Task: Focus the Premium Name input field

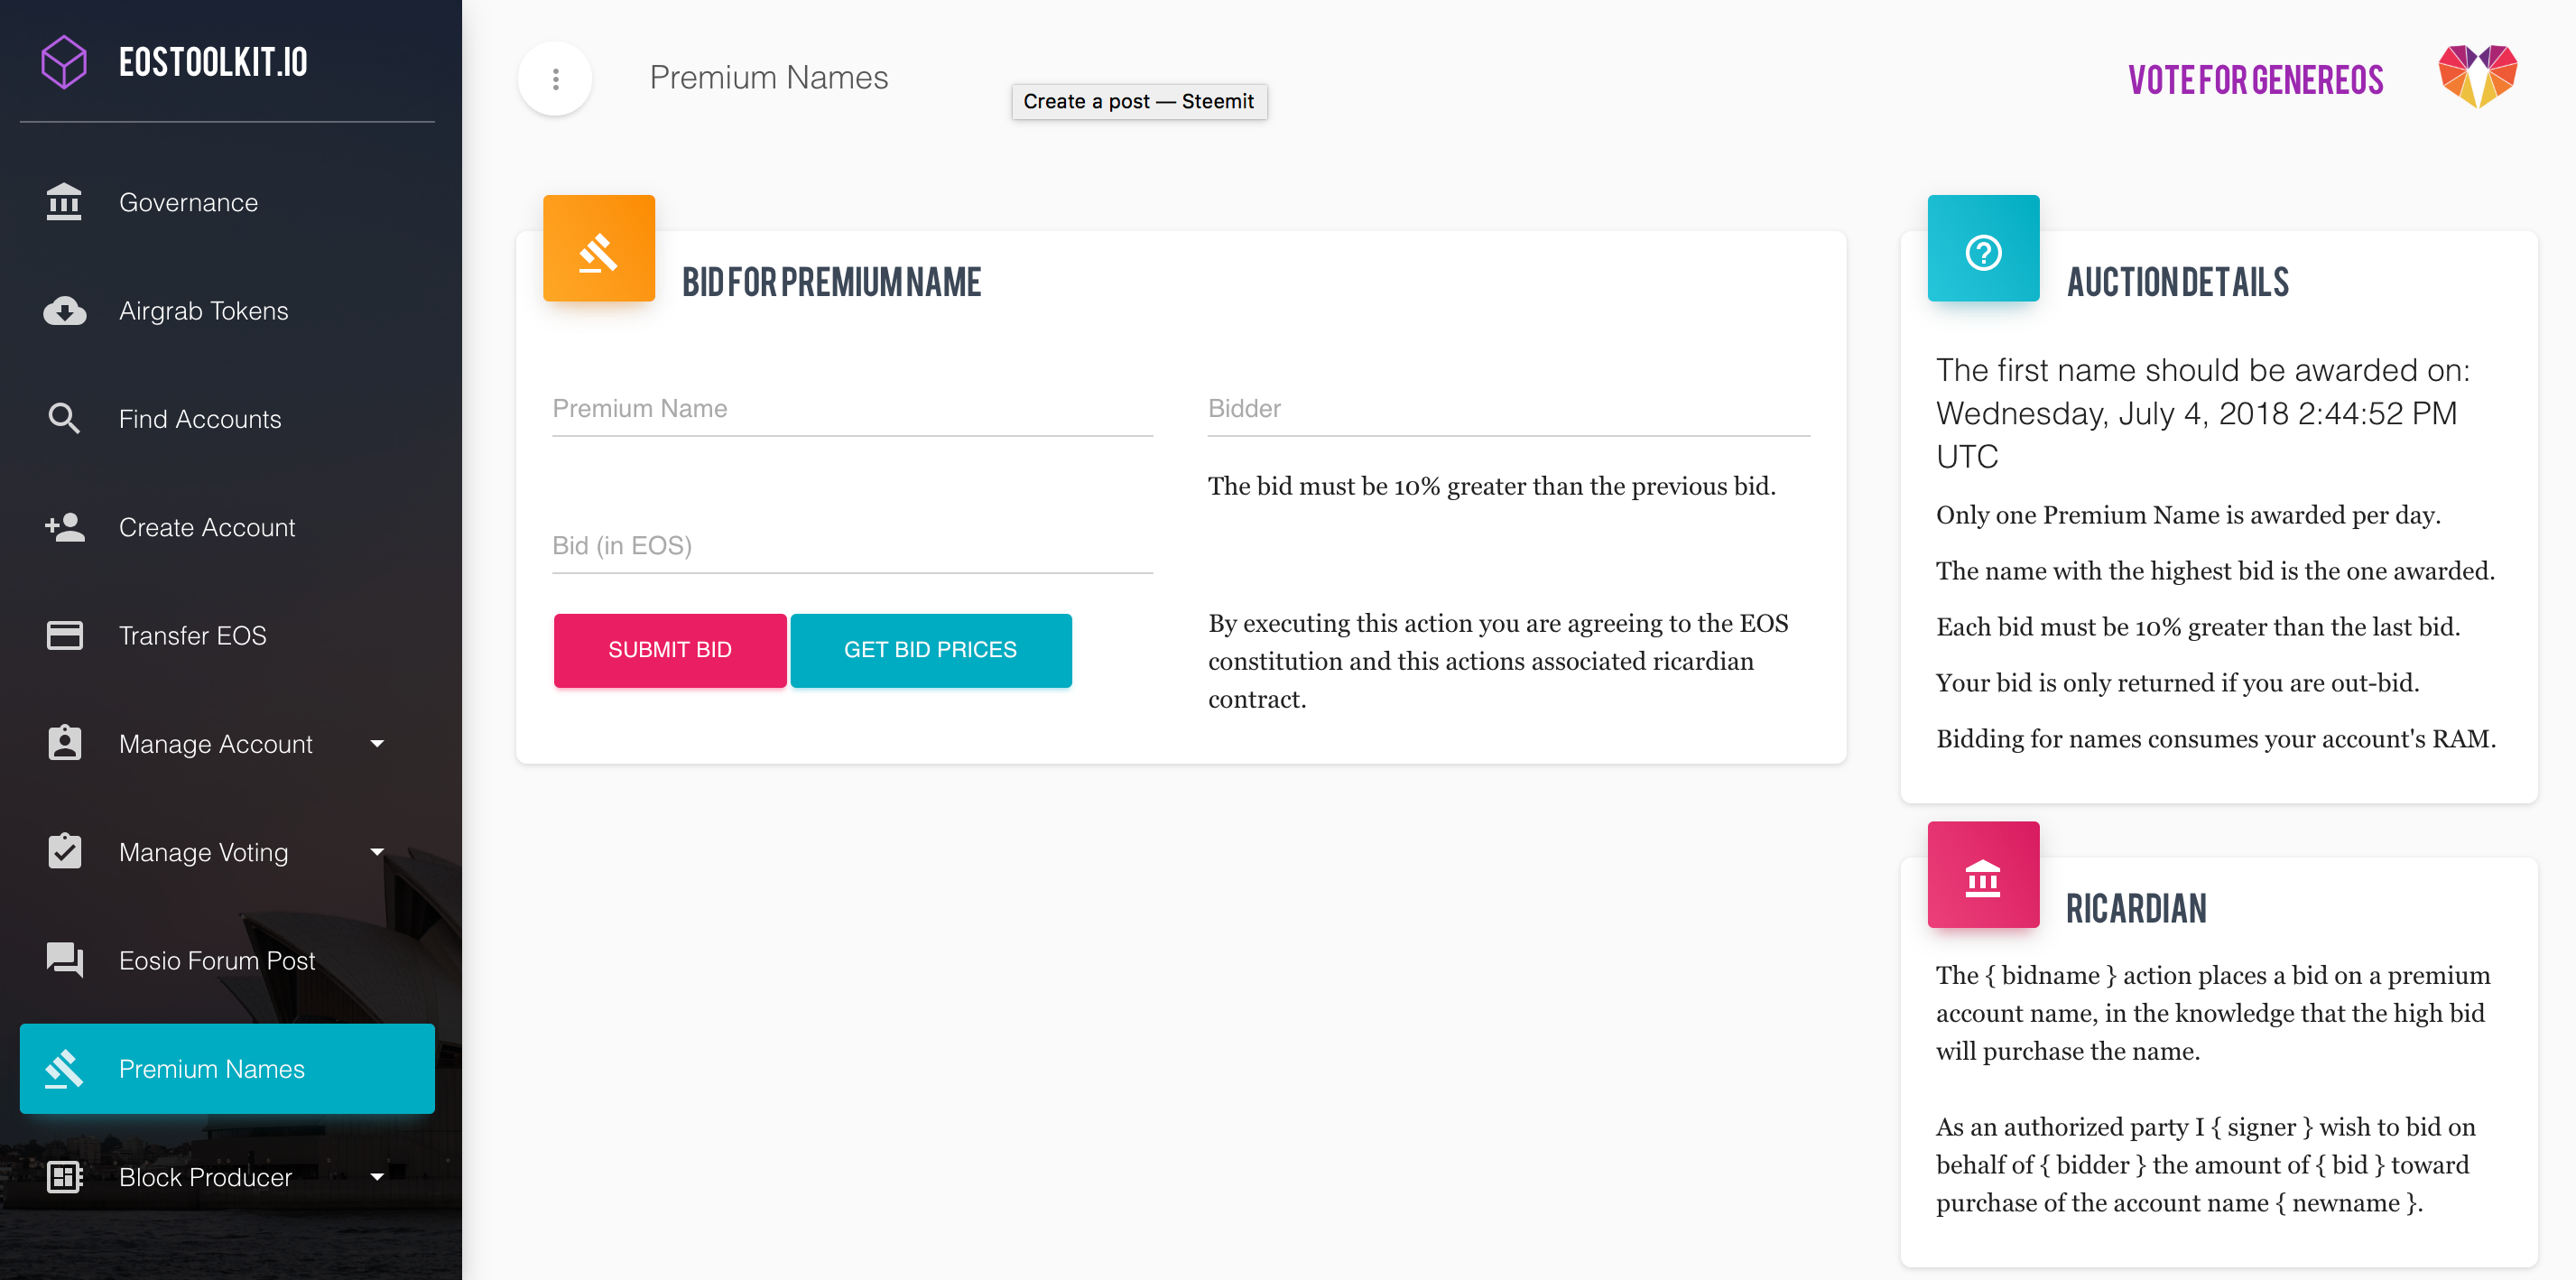Action: (852, 409)
